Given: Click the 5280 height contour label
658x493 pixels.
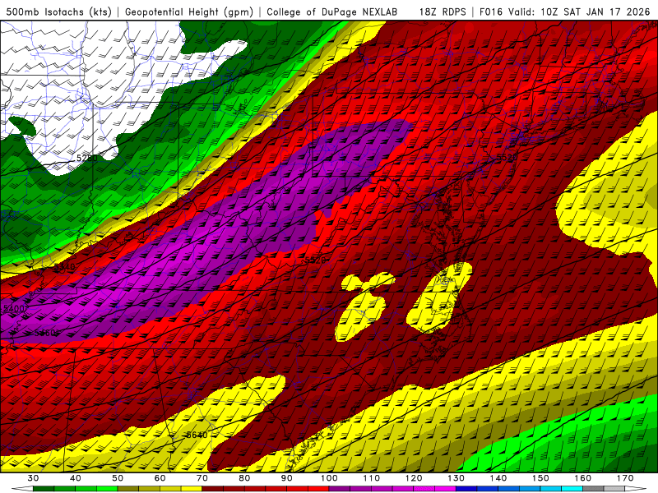Looking at the screenshot, I should [87, 158].
